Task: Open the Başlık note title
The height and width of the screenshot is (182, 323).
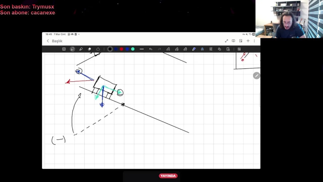Action: [57, 41]
